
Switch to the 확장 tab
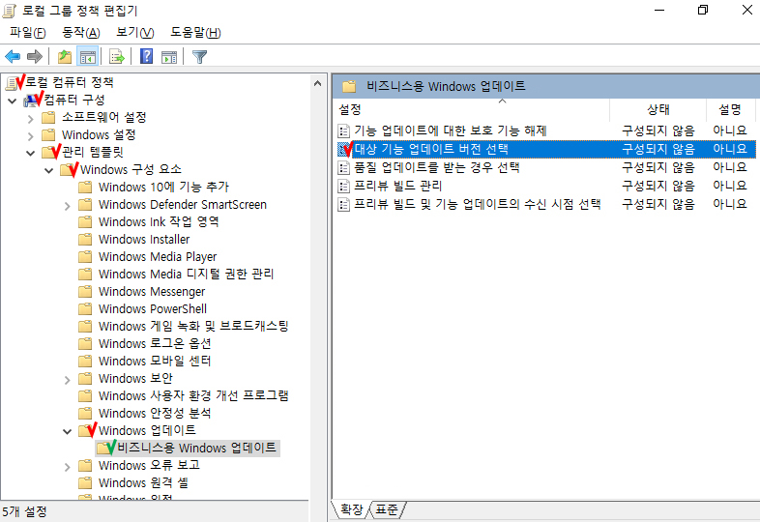[351, 509]
